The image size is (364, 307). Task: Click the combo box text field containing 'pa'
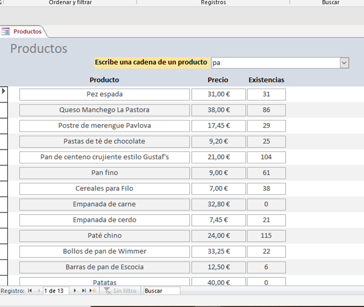click(x=274, y=62)
